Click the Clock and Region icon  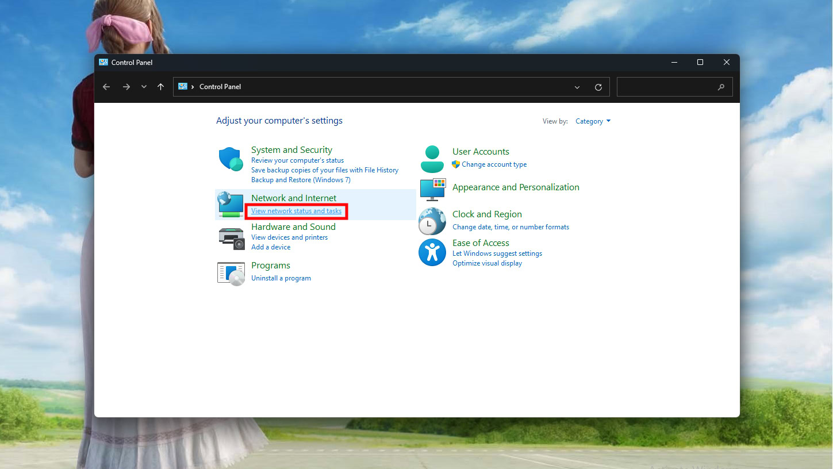coord(432,221)
